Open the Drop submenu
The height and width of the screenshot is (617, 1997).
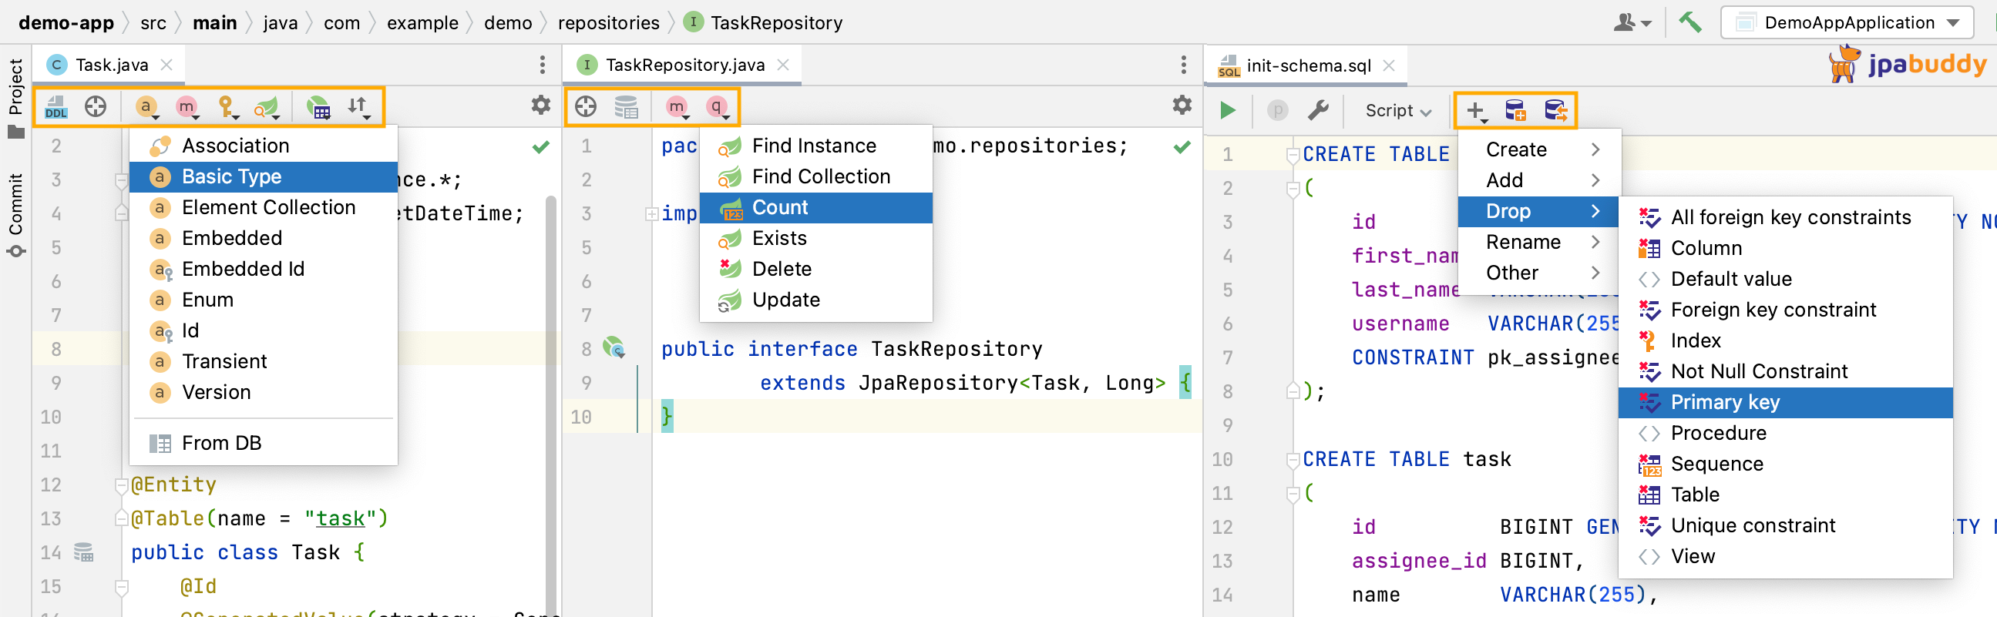tap(1538, 211)
